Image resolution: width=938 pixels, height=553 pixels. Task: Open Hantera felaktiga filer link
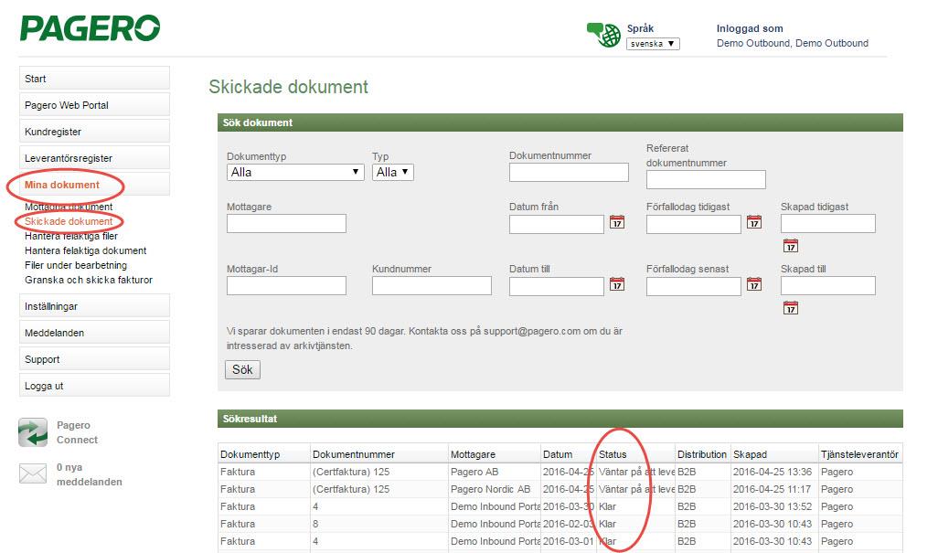coord(71,236)
